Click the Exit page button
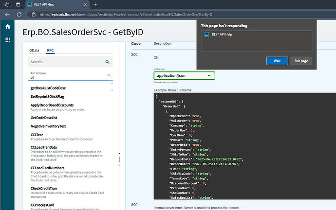The height and width of the screenshot is (210, 336). tap(301, 61)
